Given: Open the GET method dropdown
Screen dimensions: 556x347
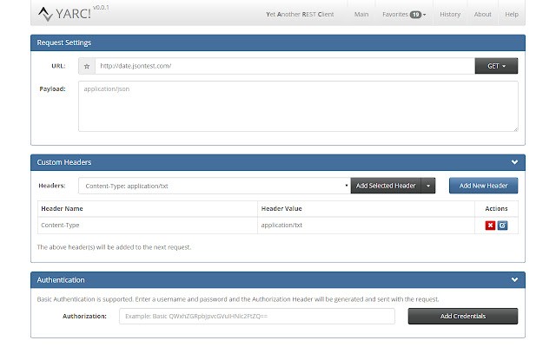Looking at the screenshot, I should click(x=496, y=65).
